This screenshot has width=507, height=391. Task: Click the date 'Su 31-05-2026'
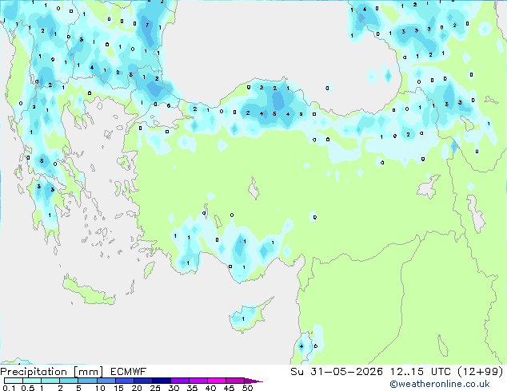pos(337,372)
